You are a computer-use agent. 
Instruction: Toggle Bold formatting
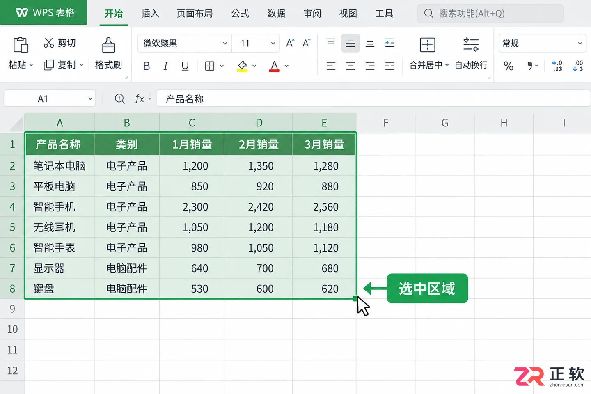click(147, 66)
